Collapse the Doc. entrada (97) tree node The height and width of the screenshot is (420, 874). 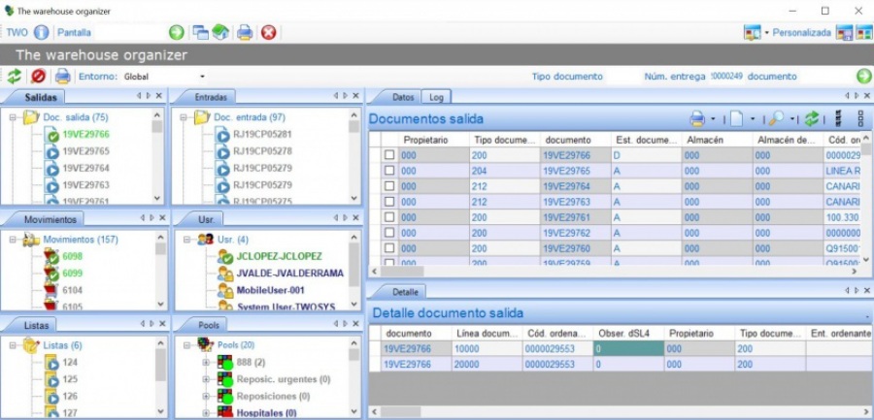pos(183,117)
